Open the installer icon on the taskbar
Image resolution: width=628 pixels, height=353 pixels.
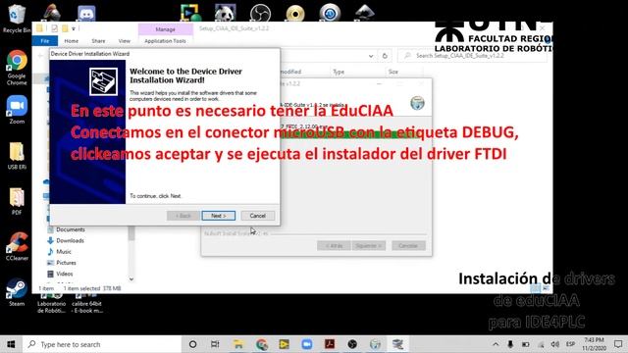(375, 344)
